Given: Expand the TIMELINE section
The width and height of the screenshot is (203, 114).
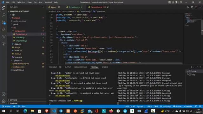Looking at the screenshot, I should pos(14,103).
